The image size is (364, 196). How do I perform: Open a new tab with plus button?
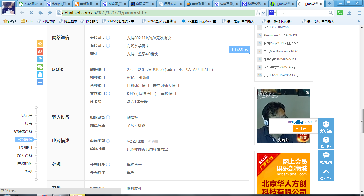330,4
